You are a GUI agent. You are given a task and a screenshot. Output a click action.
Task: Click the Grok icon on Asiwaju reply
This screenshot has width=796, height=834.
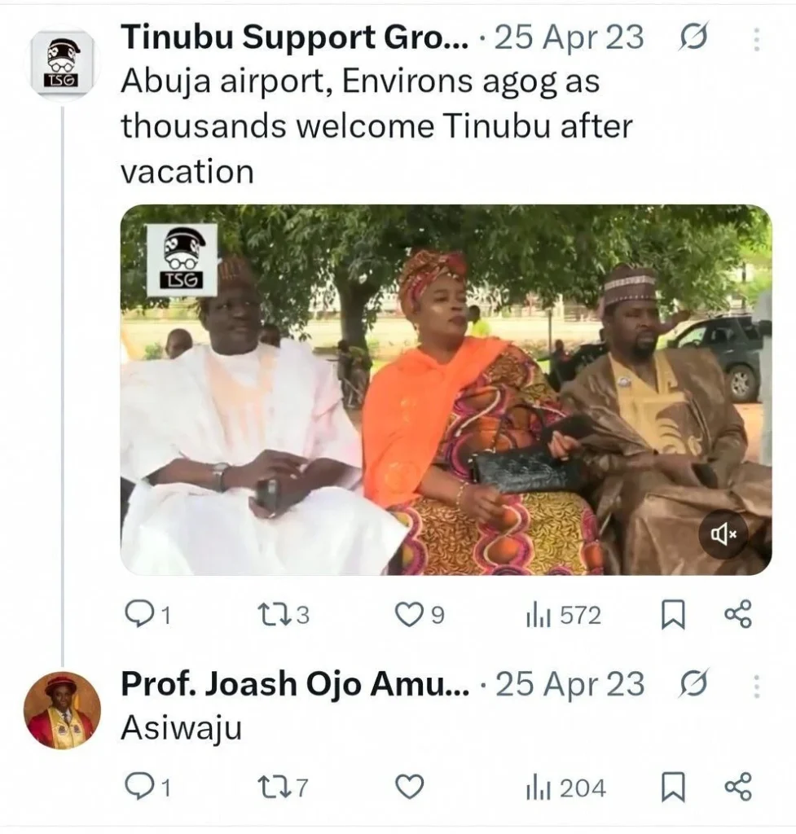pyautogui.click(x=693, y=685)
